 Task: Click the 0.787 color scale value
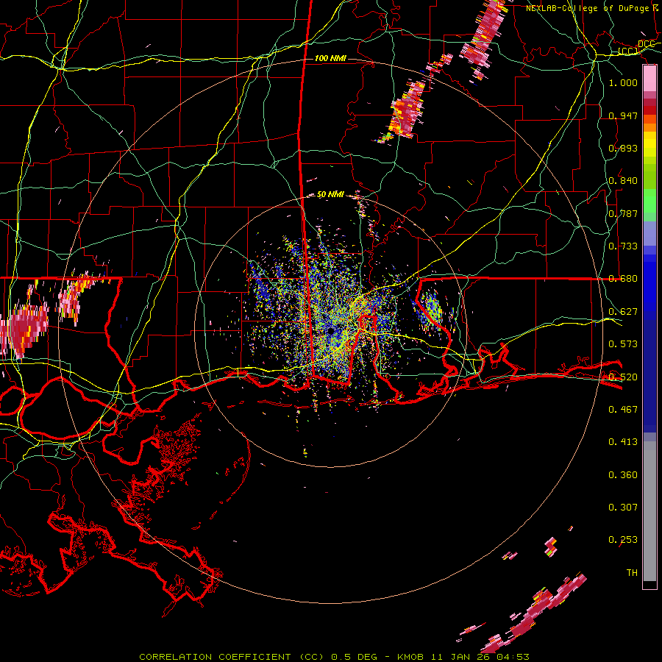pyautogui.click(x=623, y=213)
